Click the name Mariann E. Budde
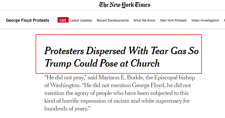225x118 pixels. tap(121, 78)
